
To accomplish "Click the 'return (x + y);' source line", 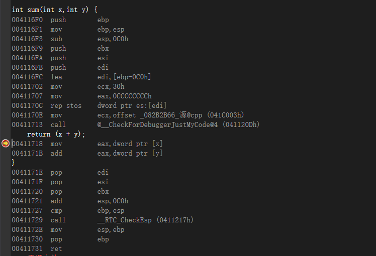I will 56,135.
